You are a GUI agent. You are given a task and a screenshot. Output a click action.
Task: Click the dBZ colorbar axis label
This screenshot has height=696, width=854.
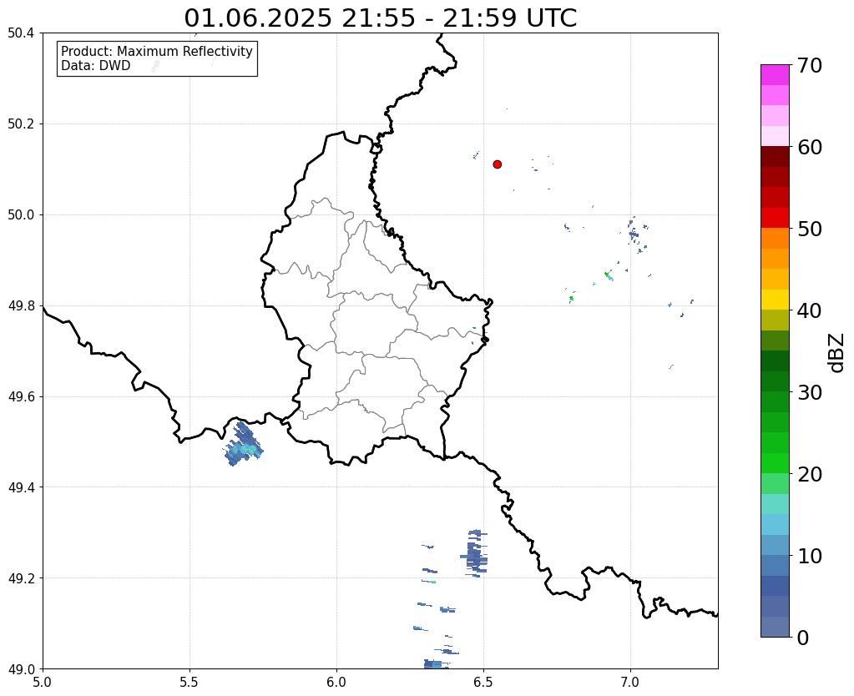(837, 353)
